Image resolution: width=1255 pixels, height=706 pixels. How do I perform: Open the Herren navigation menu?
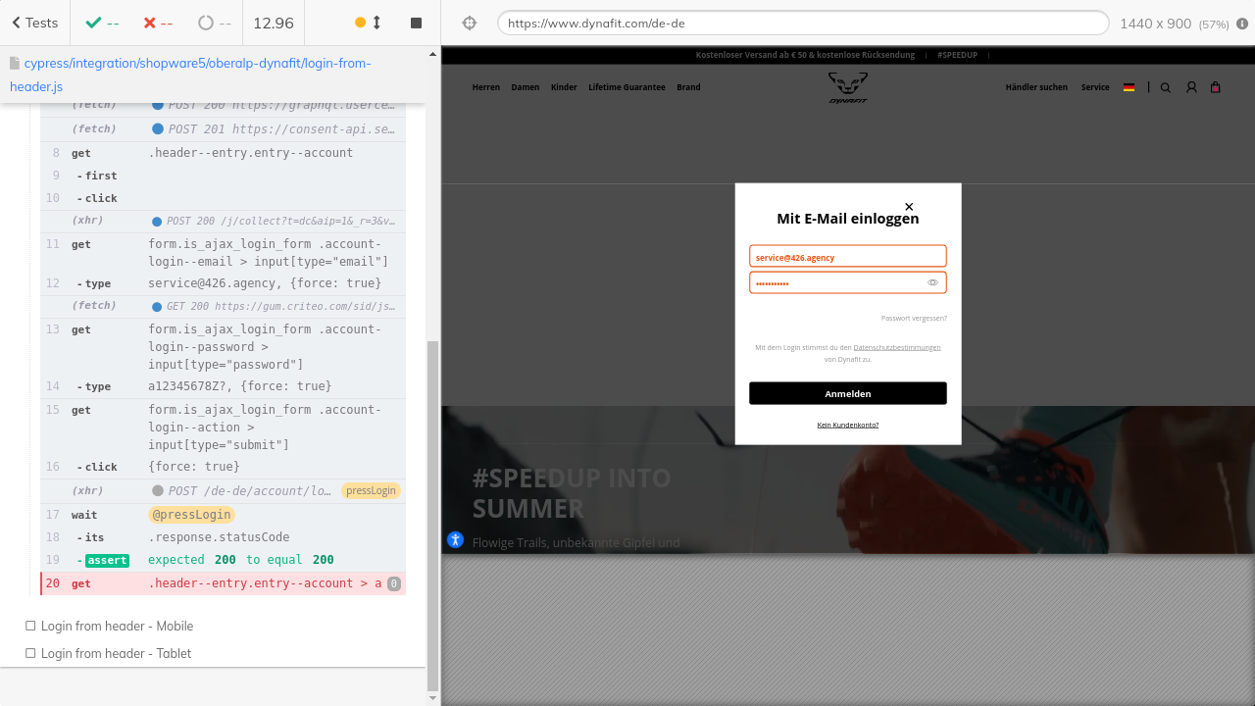pos(485,87)
